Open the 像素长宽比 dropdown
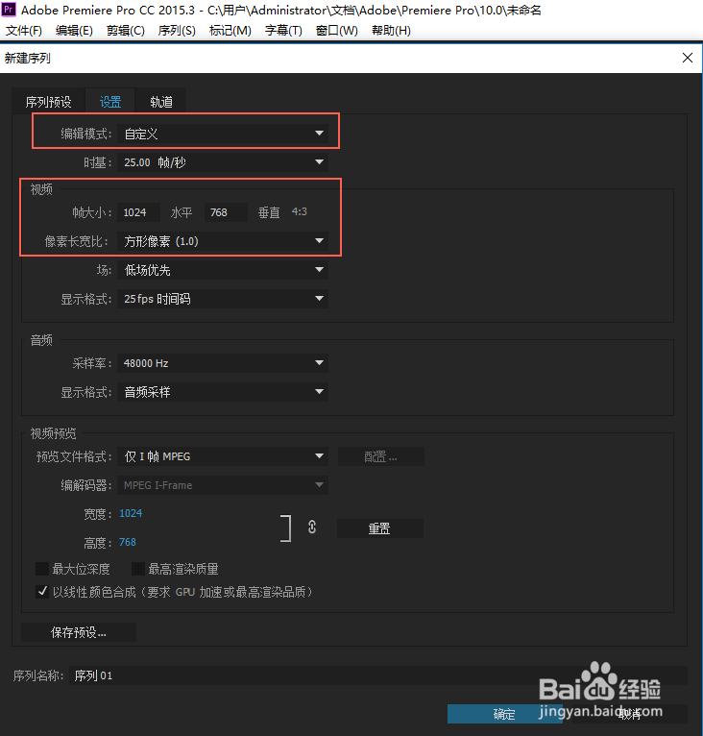This screenshot has height=736, width=703. pyautogui.click(x=223, y=241)
